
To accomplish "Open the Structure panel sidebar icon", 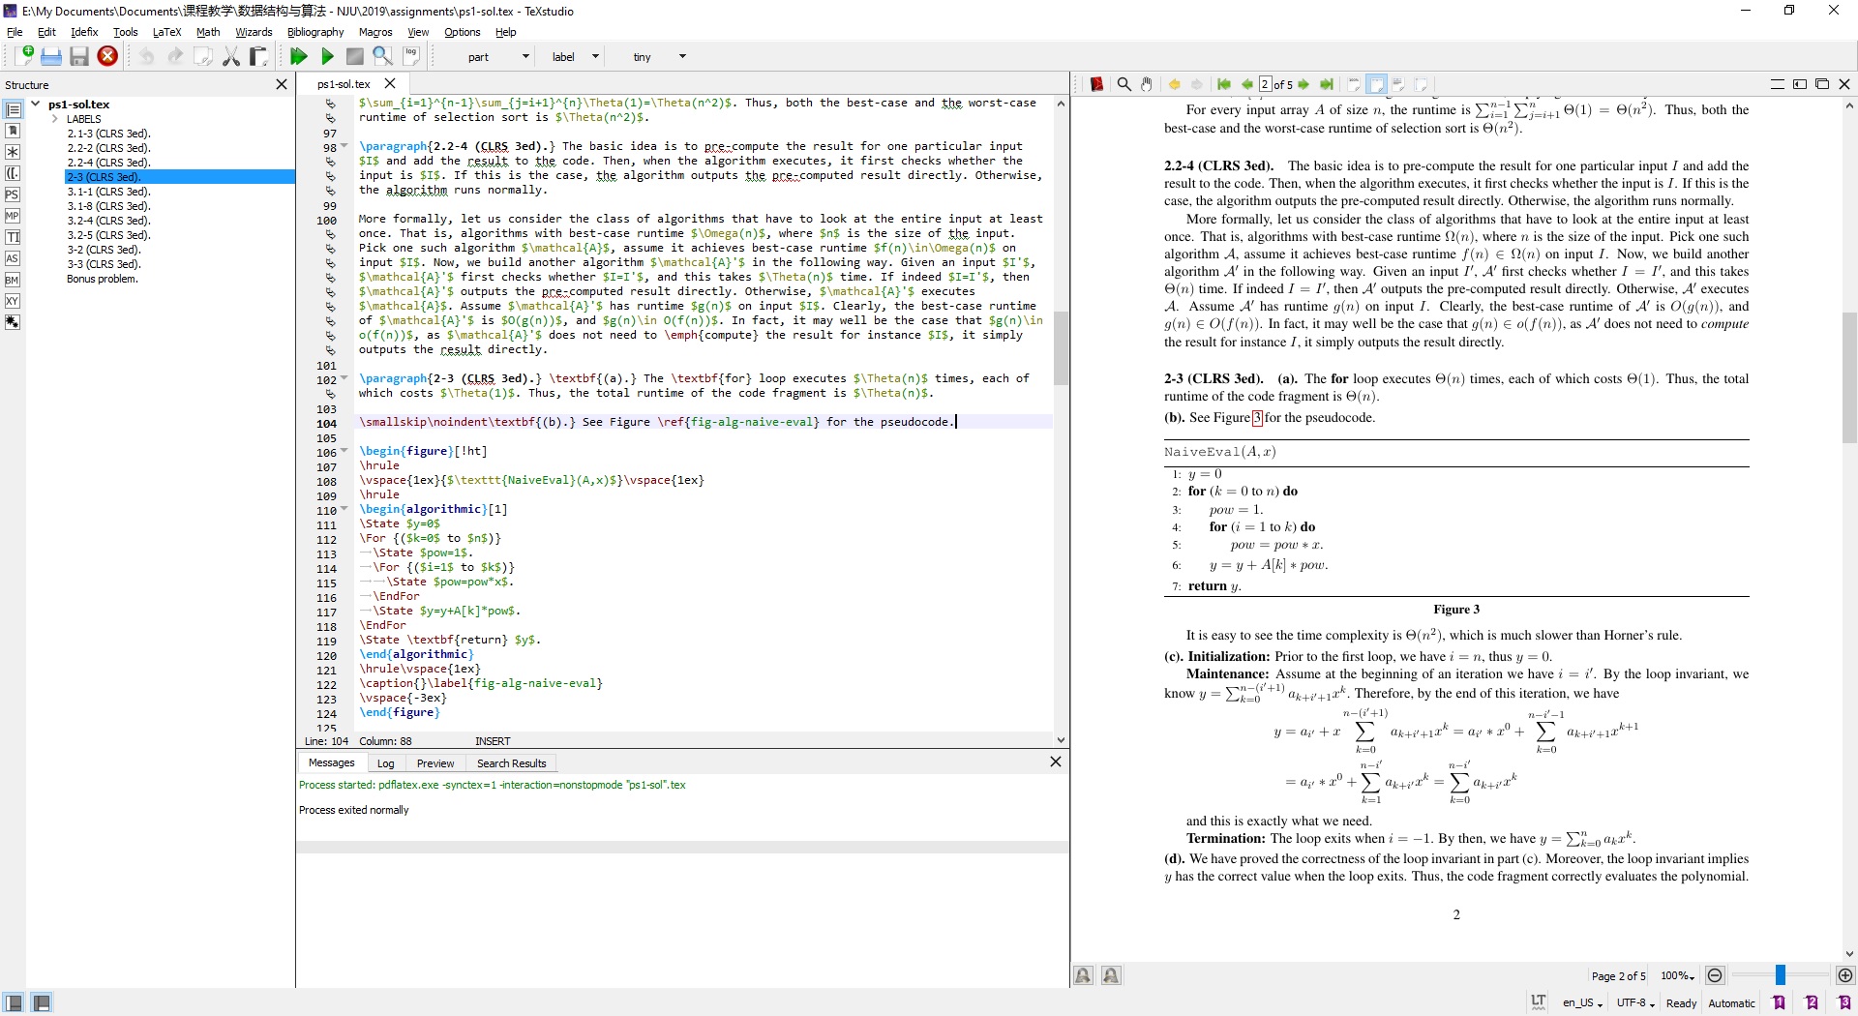I will click(x=13, y=109).
